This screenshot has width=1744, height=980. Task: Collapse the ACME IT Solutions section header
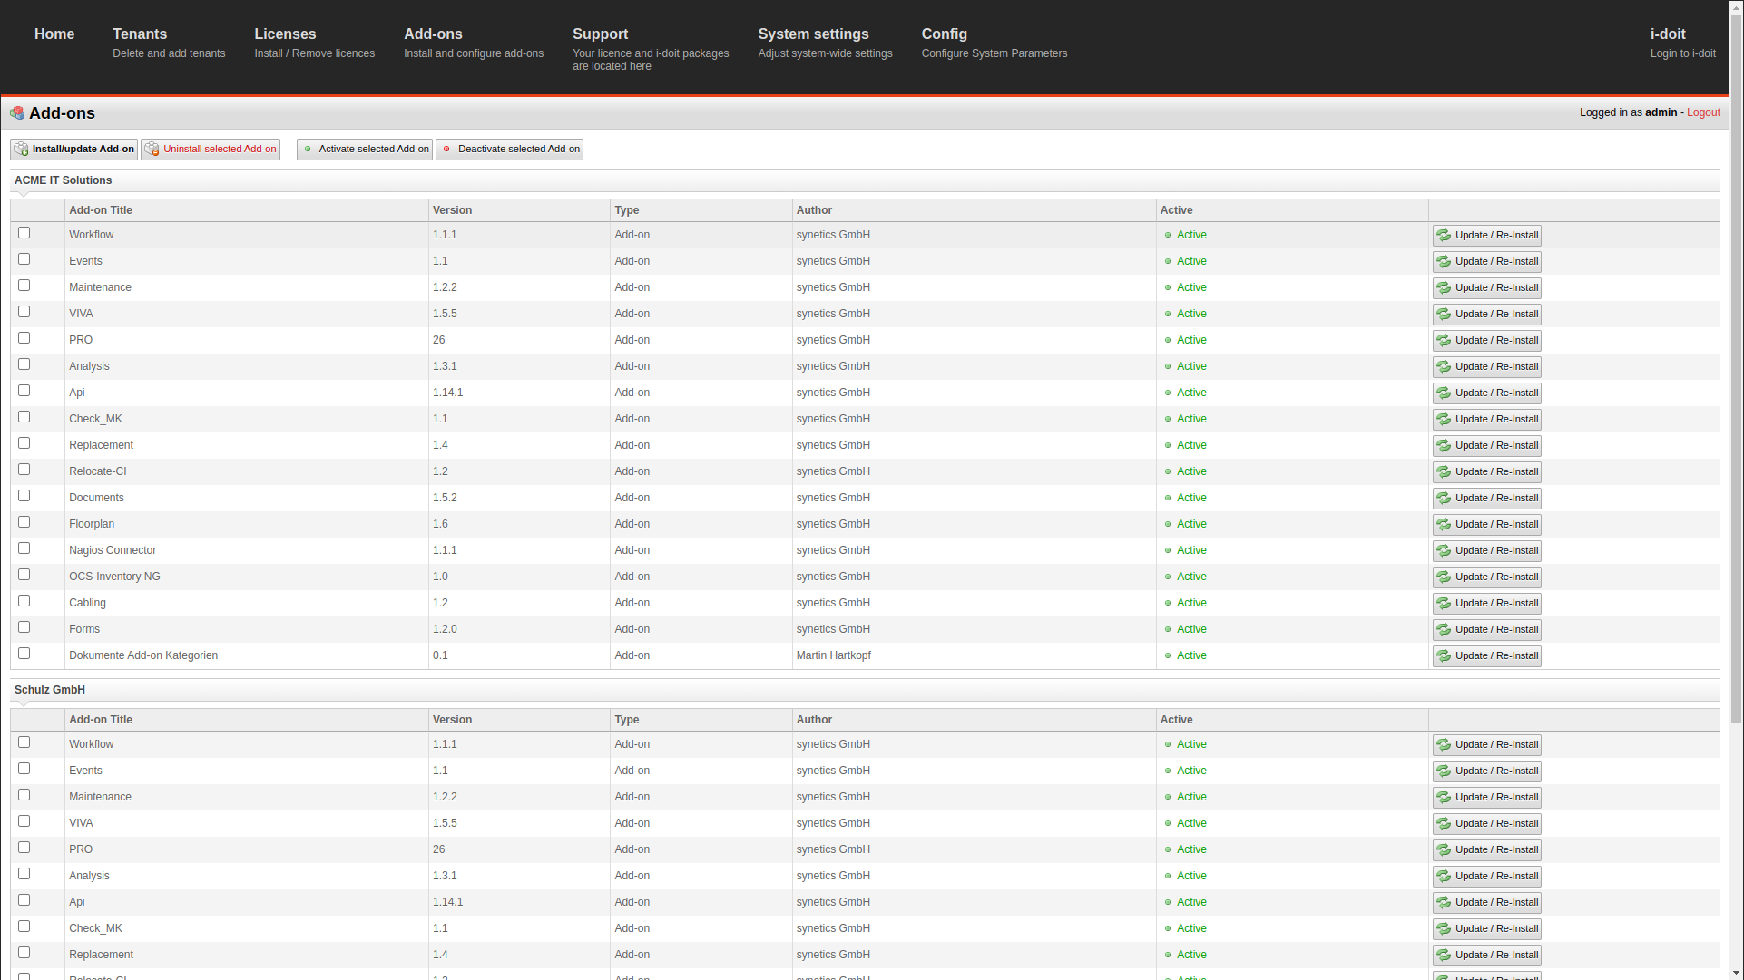coord(63,180)
